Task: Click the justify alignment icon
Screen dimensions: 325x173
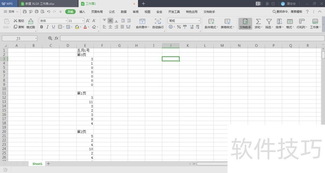Action: pyautogui.click(x=122, y=27)
